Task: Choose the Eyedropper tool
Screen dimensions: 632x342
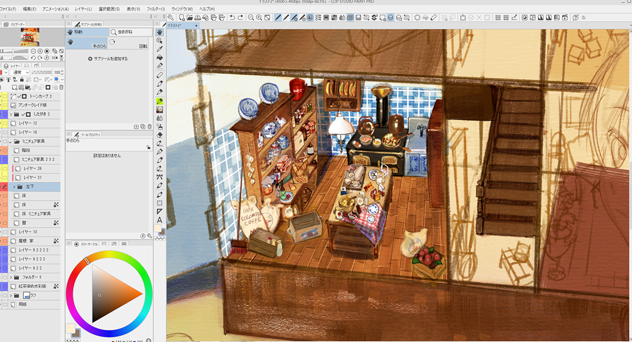Action: (x=160, y=49)
